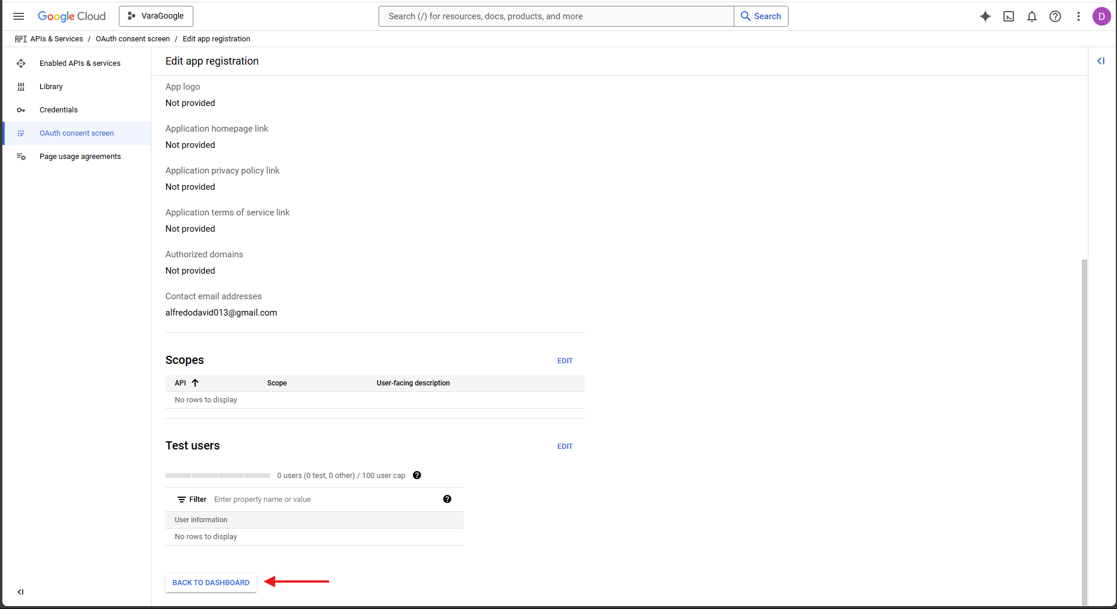Focus the filter property input
The height and width of the screenshot is (609, 1117).
point(323,500)
